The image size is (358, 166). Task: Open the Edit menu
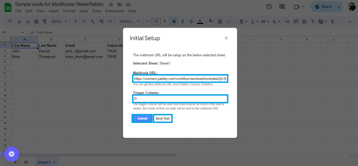(x=29, y=11)
